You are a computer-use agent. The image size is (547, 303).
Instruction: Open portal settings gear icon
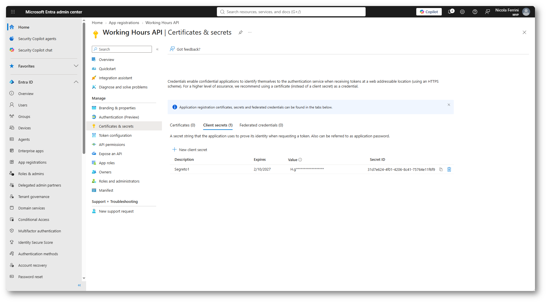(462, 12)
